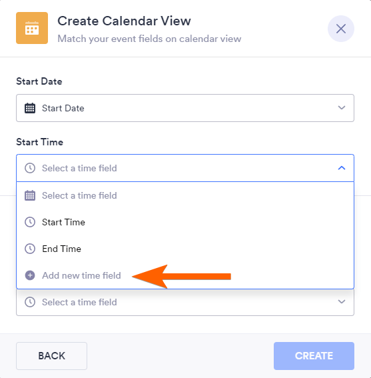Screen dimensions: 371x378
Task: Click clock icon next to Start Time option
Action: 30,222
